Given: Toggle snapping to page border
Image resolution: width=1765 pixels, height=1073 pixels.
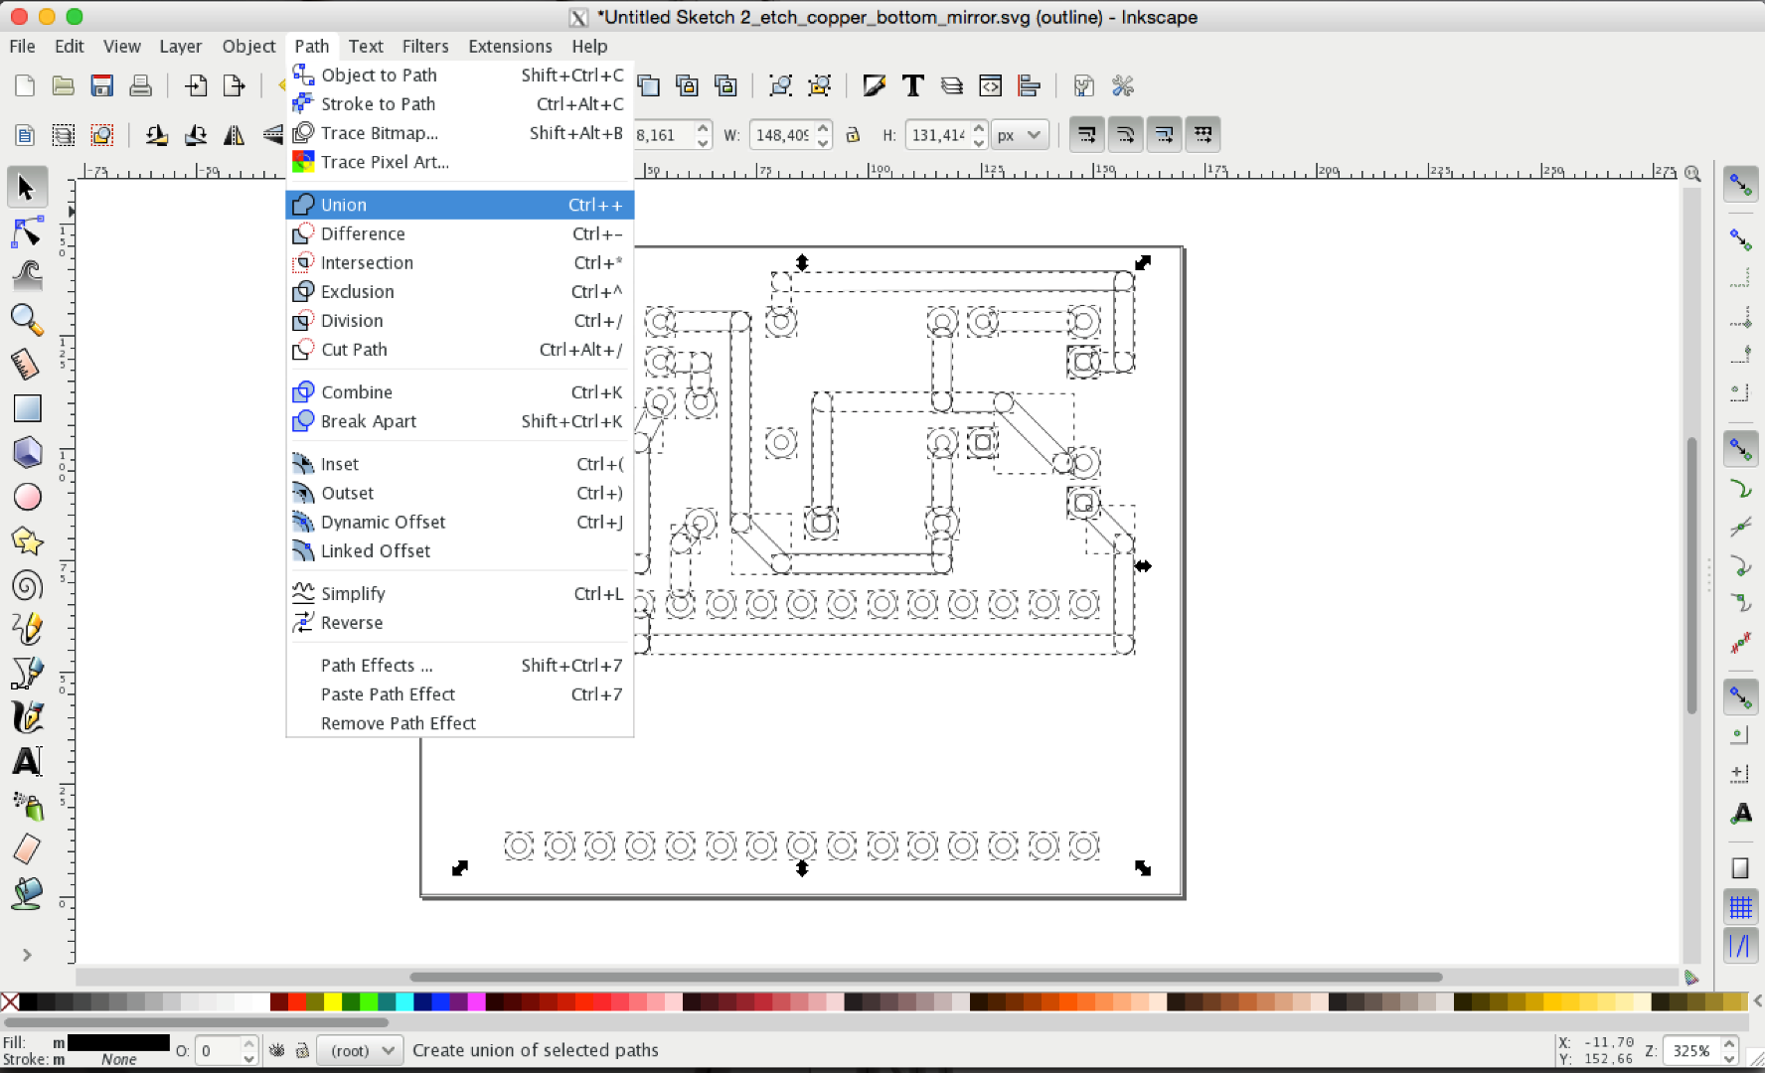Looking at the screenshot, I should (x=1740, y=867).
